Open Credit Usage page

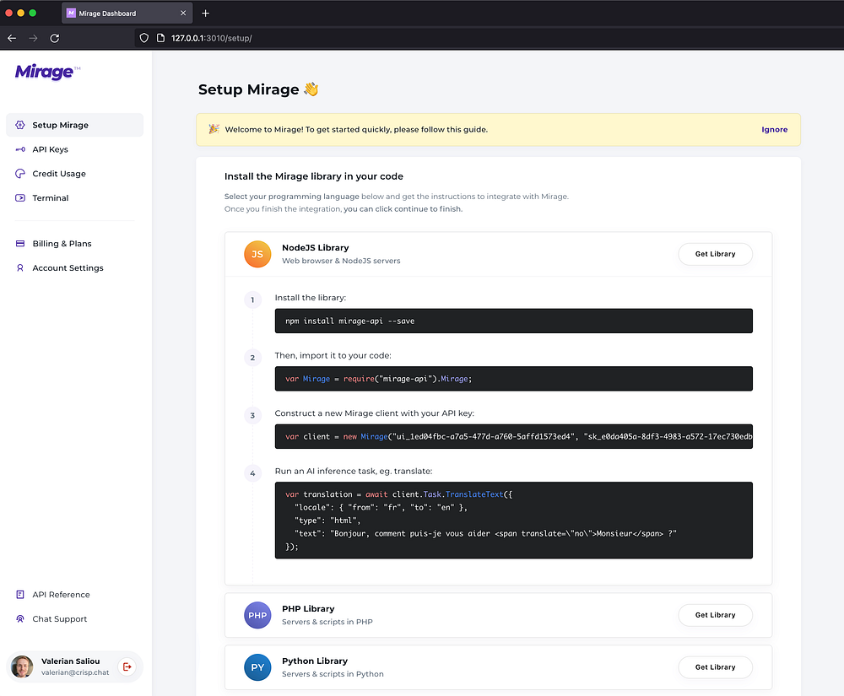(75, 173)
